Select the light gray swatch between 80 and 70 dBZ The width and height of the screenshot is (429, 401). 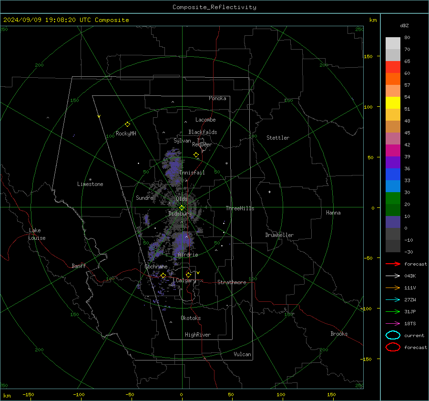pos(393,43)
